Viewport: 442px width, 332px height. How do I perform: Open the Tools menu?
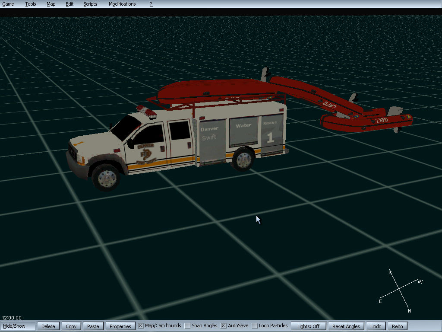tap(31, 4)
